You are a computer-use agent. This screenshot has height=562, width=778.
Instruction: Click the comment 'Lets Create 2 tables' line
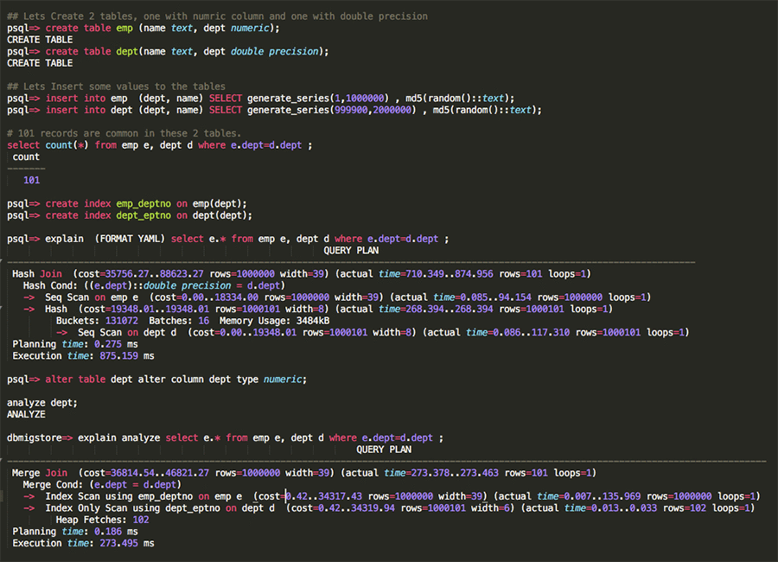click(217, 16)
